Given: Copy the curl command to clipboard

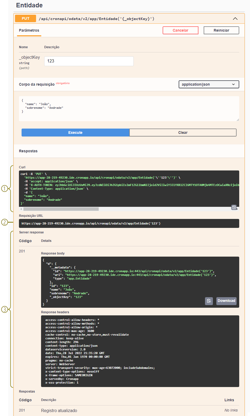Looking at the screenshot, I should 234,207.
